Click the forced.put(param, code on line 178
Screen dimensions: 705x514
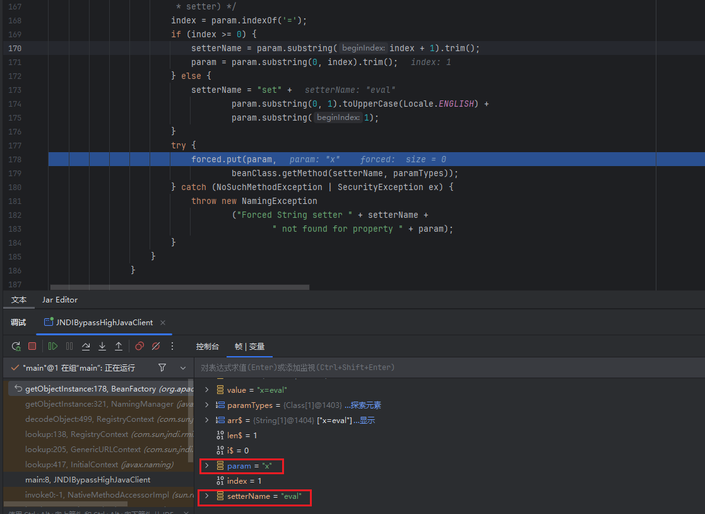click(234, 159)
